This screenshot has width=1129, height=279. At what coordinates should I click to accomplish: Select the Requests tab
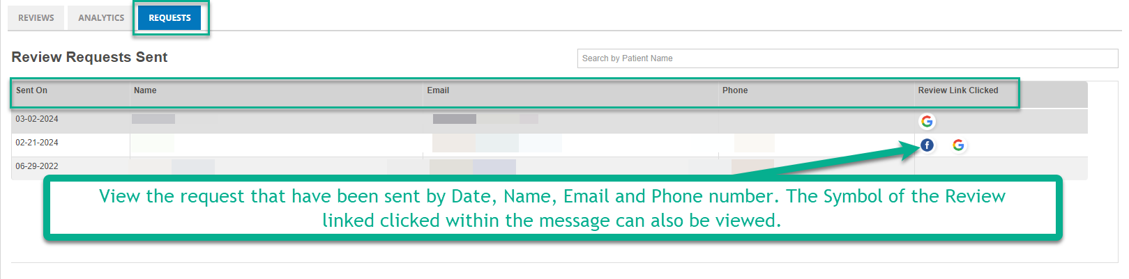click(x=169, y=17)
